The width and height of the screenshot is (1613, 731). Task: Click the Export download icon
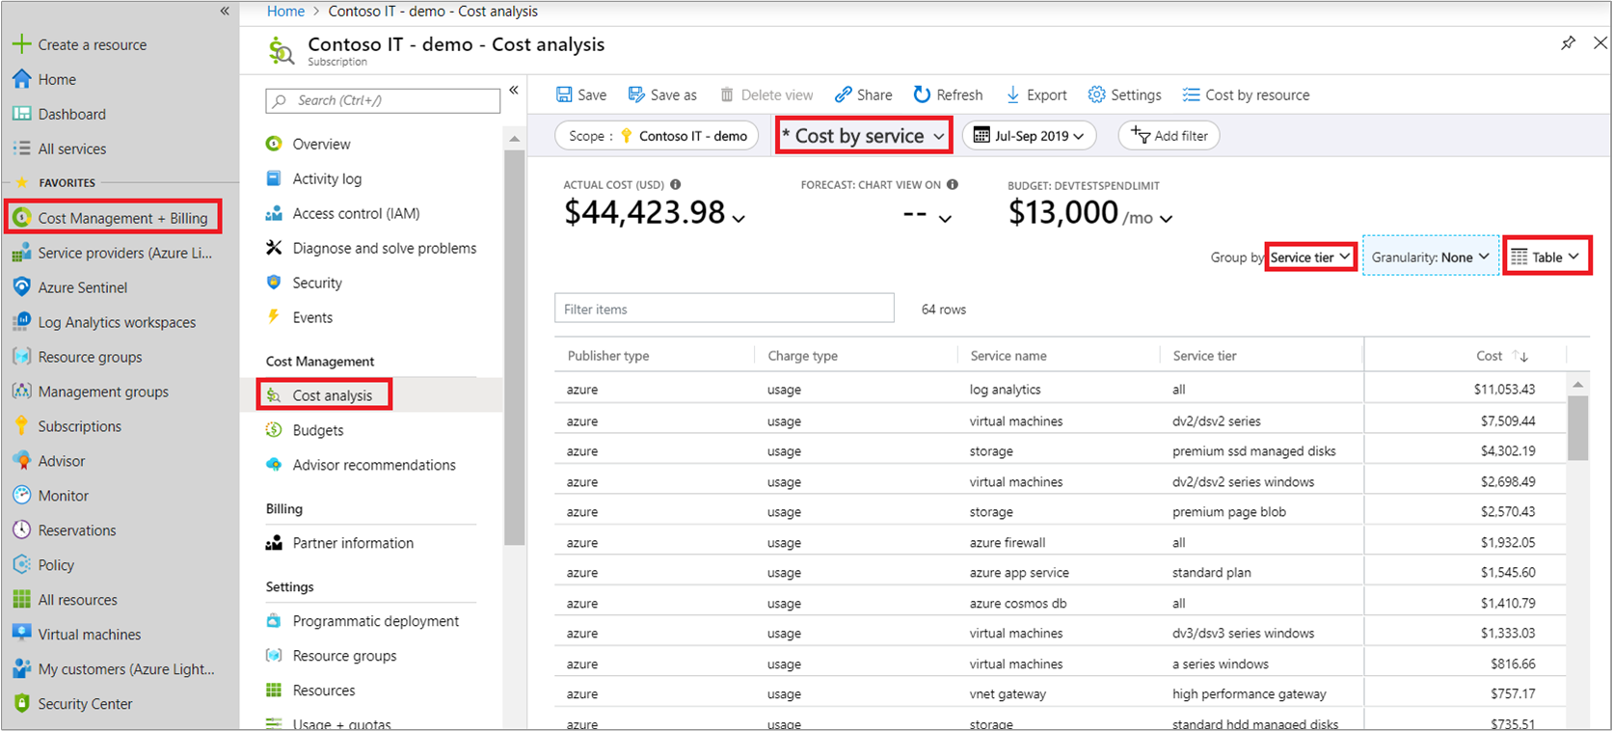coord(1013,95)
